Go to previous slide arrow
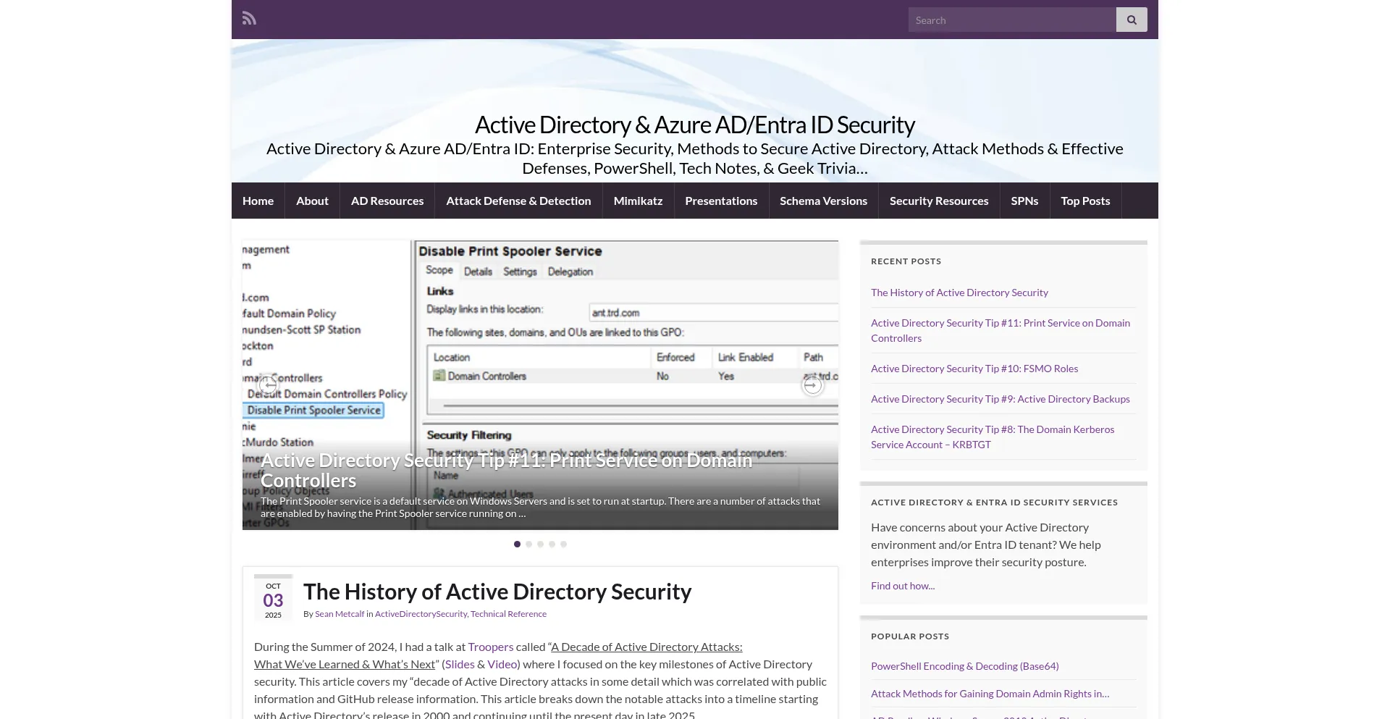1390x719 pixels. (x=269, y=384)
